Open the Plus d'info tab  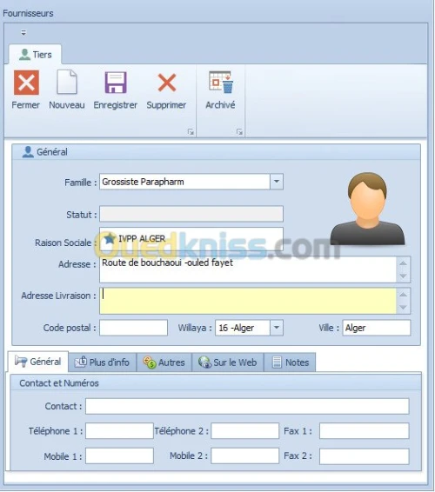point(102,362)
